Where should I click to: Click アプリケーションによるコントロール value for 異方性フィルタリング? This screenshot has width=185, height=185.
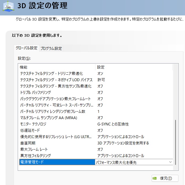(121, 156)
